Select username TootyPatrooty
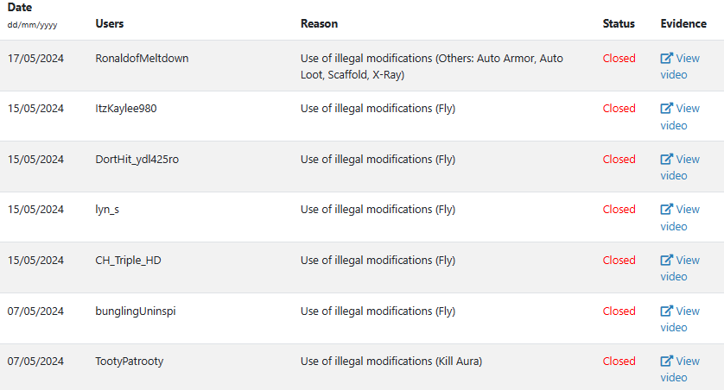The height and width of the screenshot is (390, 724). [x=130, y=361]
